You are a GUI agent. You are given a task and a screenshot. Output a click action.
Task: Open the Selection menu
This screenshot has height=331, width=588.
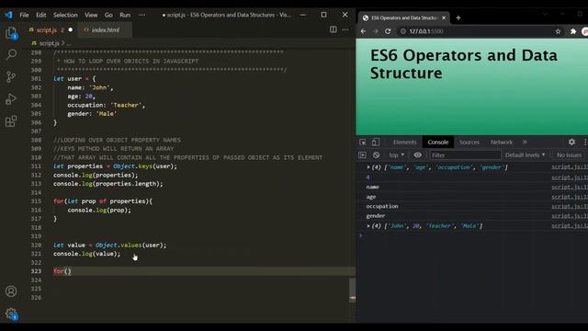pos(65,15)
